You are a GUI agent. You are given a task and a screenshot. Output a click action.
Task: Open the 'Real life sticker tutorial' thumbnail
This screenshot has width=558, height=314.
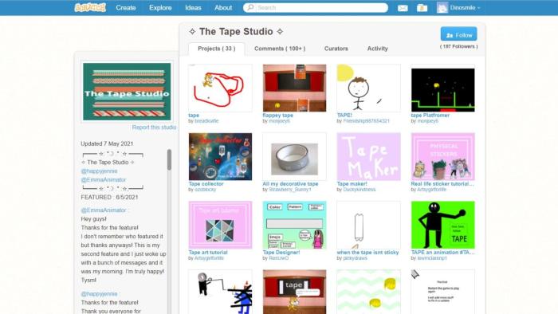[x=442, y=156]
